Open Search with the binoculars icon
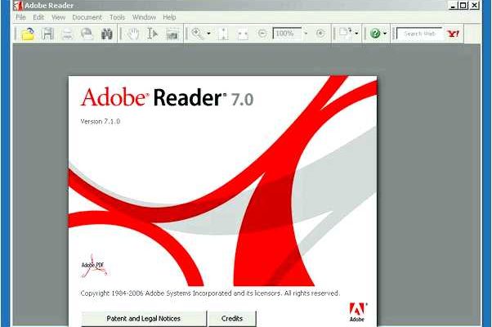The width and height of the screenshot is (492, 327). pyautogui.click(x=107, y=34)
